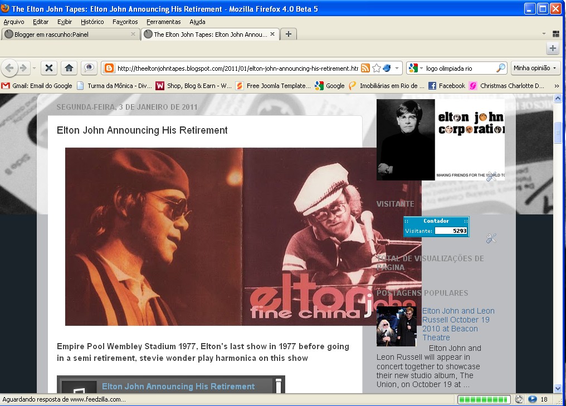Open Elton John and Leon Russell post link
This screenshot has height=406, width=566.
pyautogui.click(x=458, y=324)
